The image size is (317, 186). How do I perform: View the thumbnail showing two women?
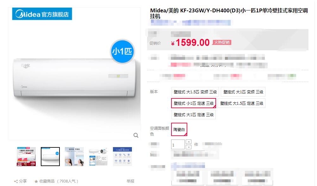74,157
